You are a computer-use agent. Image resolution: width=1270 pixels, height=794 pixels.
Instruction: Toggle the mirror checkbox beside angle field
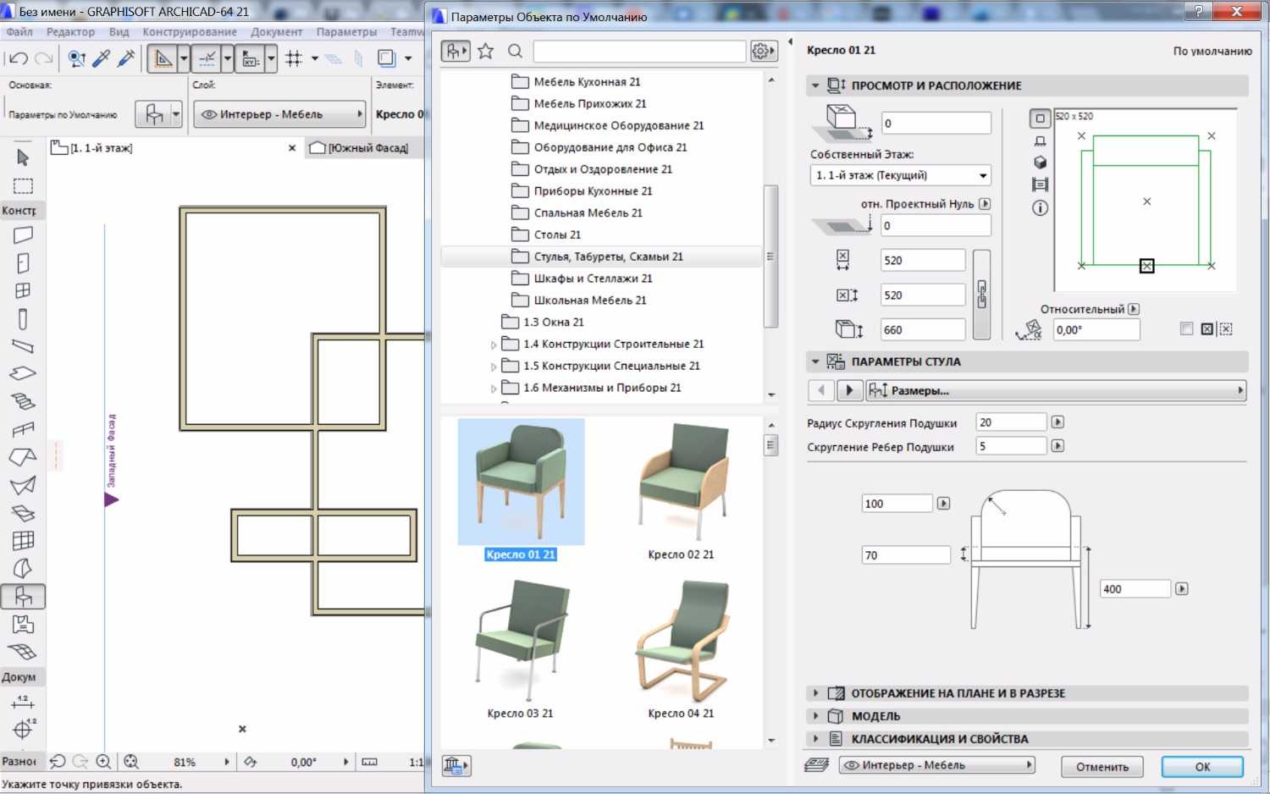click(1186, 329)
